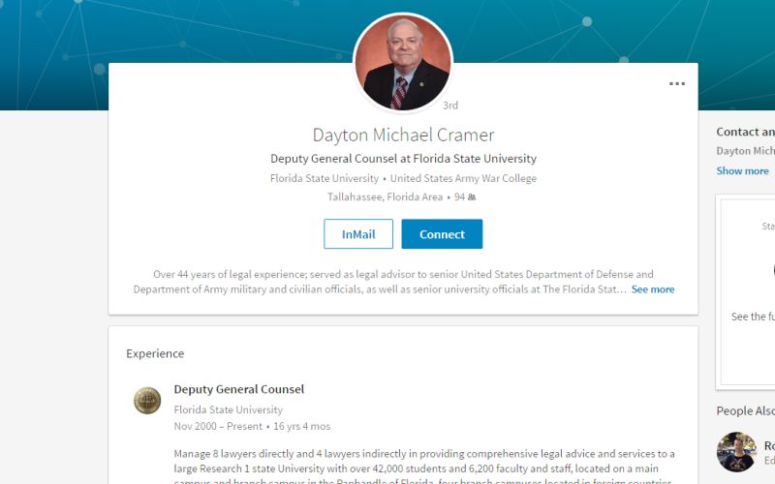Click the Experience section heading
Viewport: 775px width, 484px height.
coord(155,353)
